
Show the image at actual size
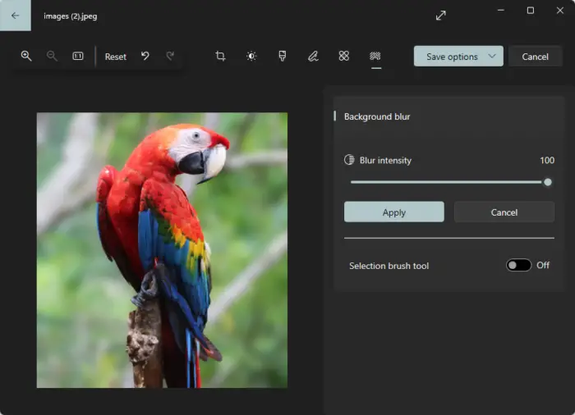[78, 56]
